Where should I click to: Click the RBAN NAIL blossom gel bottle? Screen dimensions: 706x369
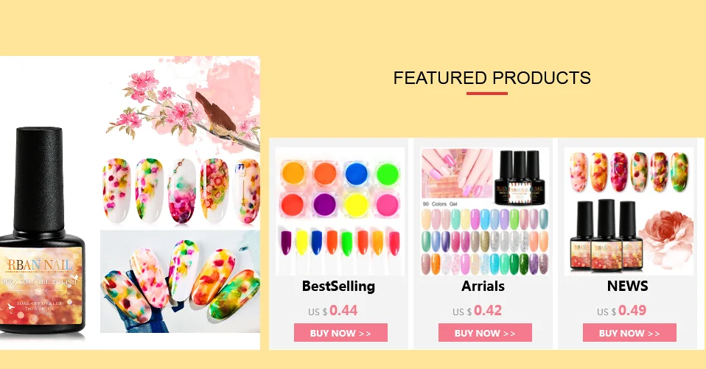pos(41,231)
